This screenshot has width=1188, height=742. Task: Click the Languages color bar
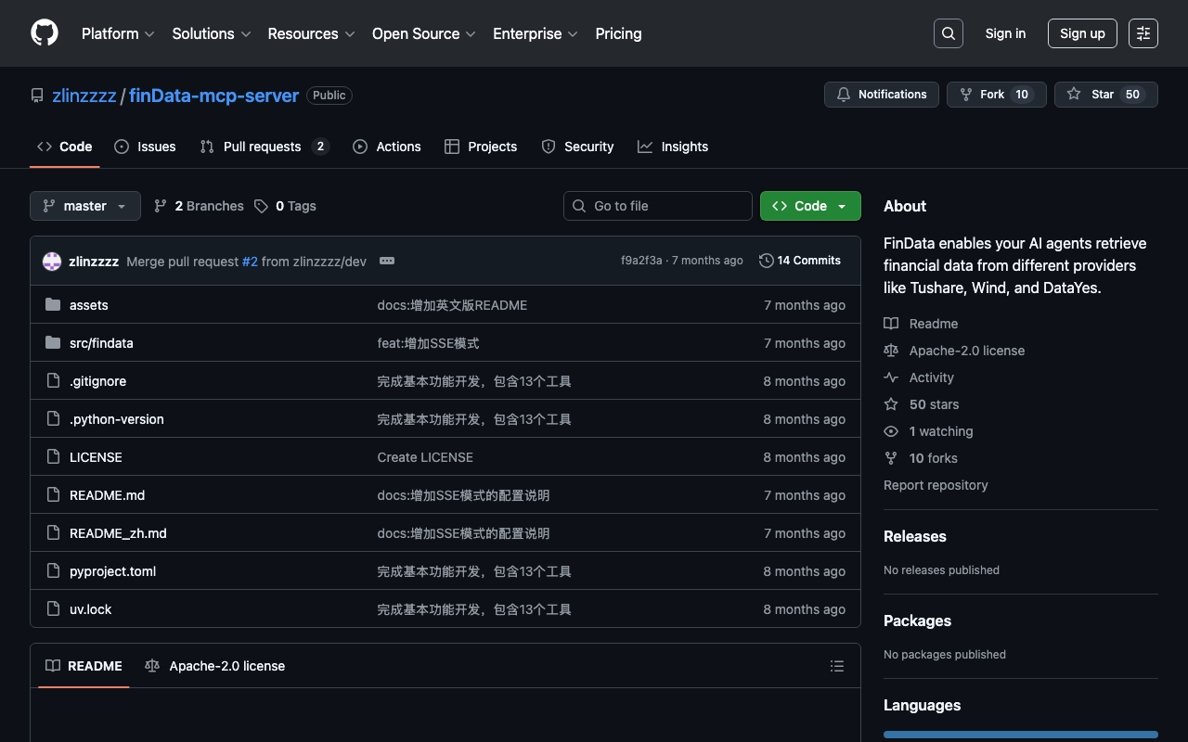point(1020,735)
